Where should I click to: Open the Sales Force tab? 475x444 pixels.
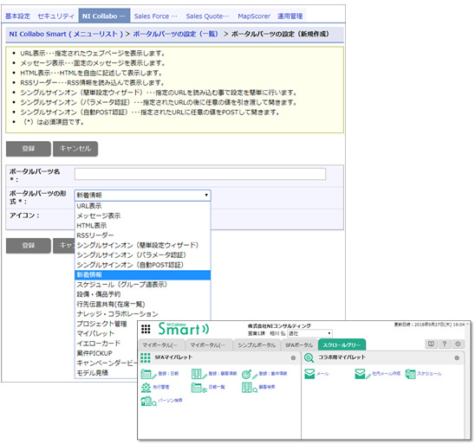(155, 16)
